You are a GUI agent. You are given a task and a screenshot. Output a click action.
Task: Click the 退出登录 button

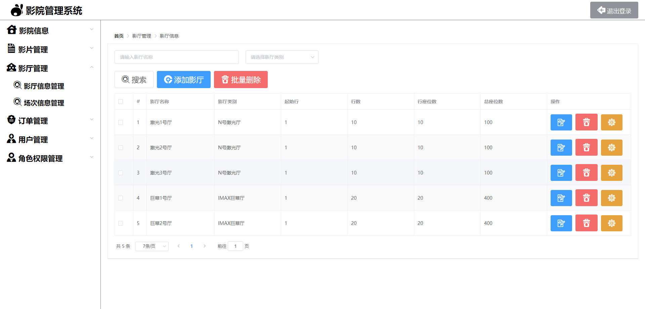pos(614,10)
